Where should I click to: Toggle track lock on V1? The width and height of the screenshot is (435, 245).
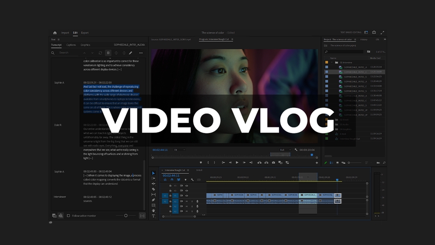170,196
